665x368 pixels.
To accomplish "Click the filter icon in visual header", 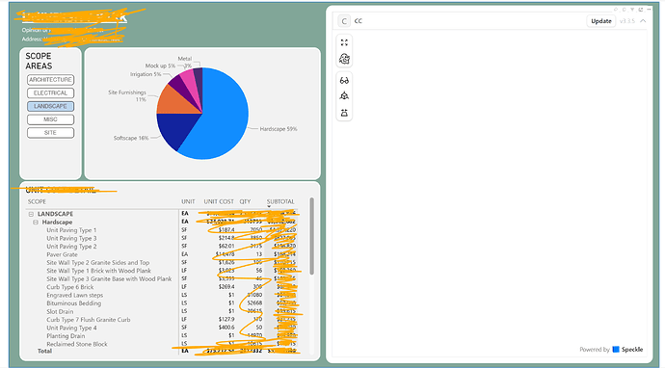I will tap(632, 10).
